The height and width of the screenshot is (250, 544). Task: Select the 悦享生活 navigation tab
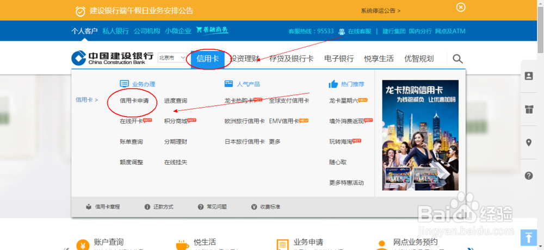[x=379, y=59]
